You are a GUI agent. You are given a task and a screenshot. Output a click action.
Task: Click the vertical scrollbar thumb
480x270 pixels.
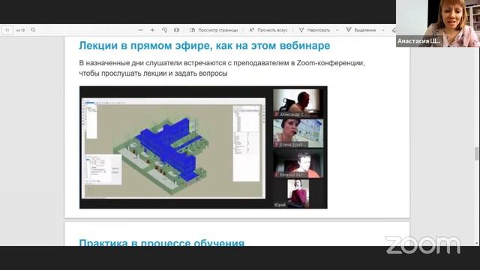[x=477, y=153]
